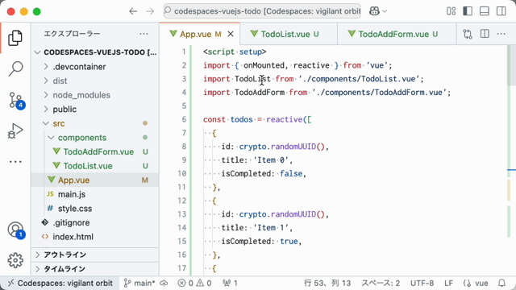This screenshot has width=516, height=290.
Task: Click the main branch indicator in status bar
Action: click(139, 283)
